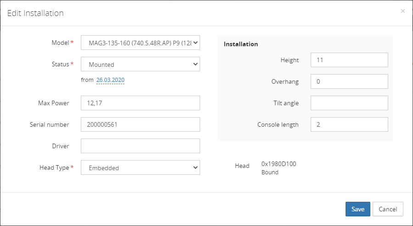The width and height of the screenshot is (413, 226).
Task: Expand the Status dropdown showing Mounted
Action: [x=140, y=65]
